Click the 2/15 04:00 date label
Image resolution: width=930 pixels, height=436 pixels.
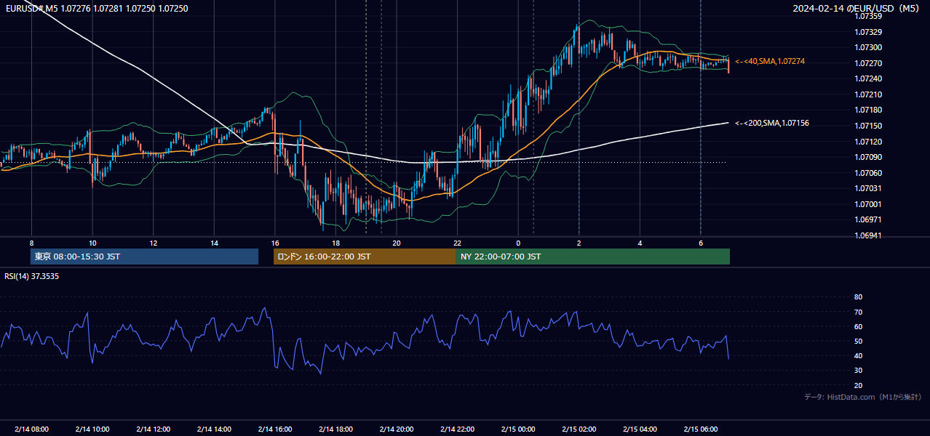click(640, 429)
